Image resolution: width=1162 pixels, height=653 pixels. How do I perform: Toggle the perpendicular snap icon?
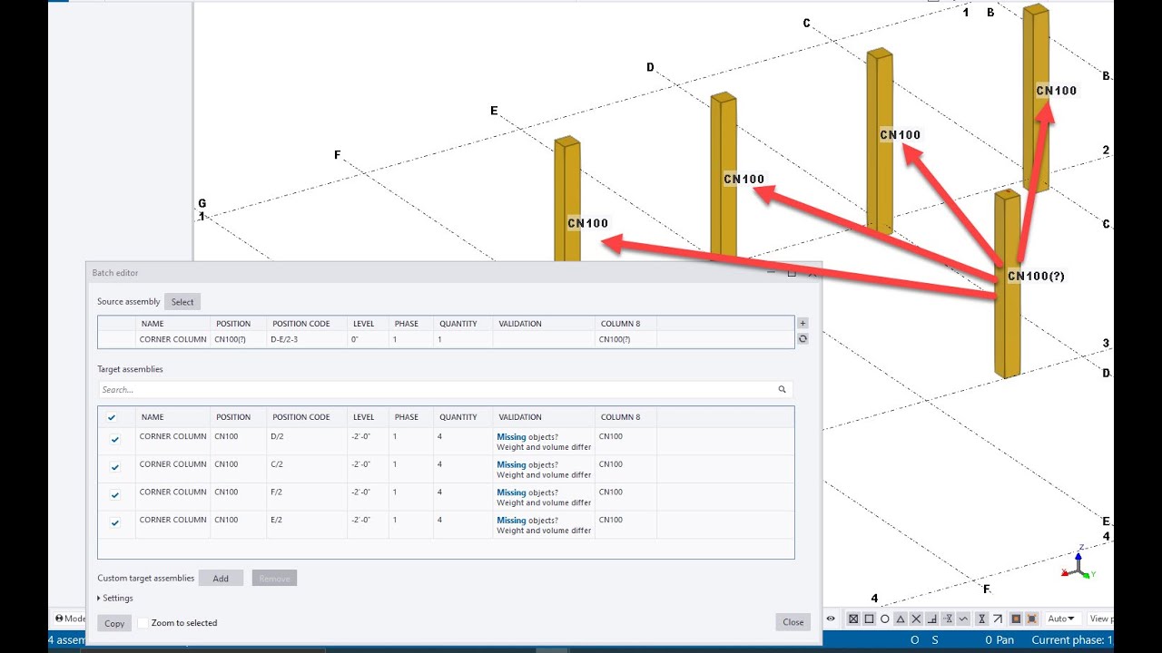point(931,619)
